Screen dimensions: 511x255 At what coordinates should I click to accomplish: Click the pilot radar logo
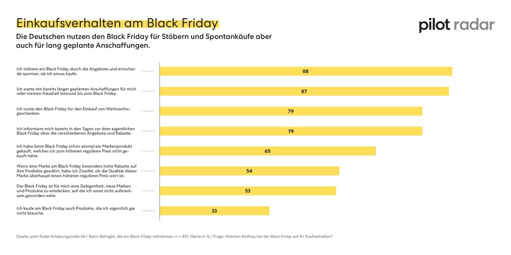456,25
